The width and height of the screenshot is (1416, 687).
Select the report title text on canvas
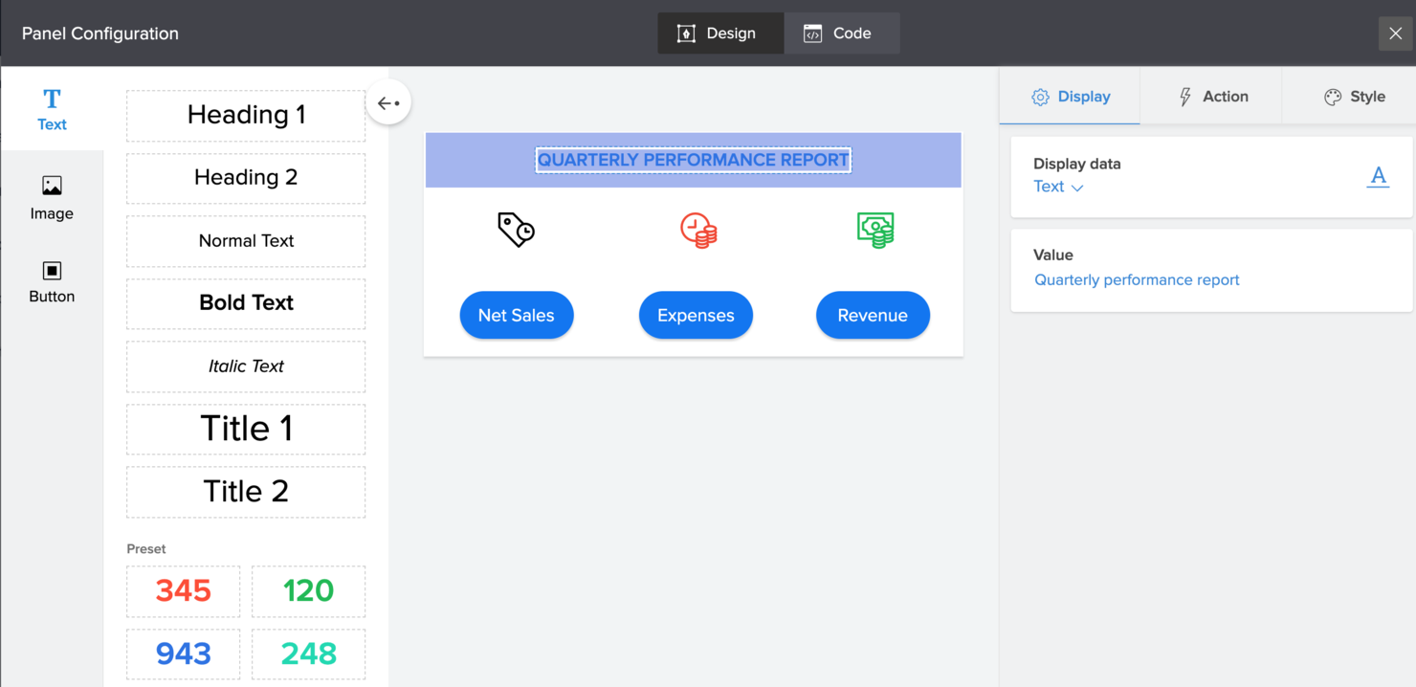[693, 160]
